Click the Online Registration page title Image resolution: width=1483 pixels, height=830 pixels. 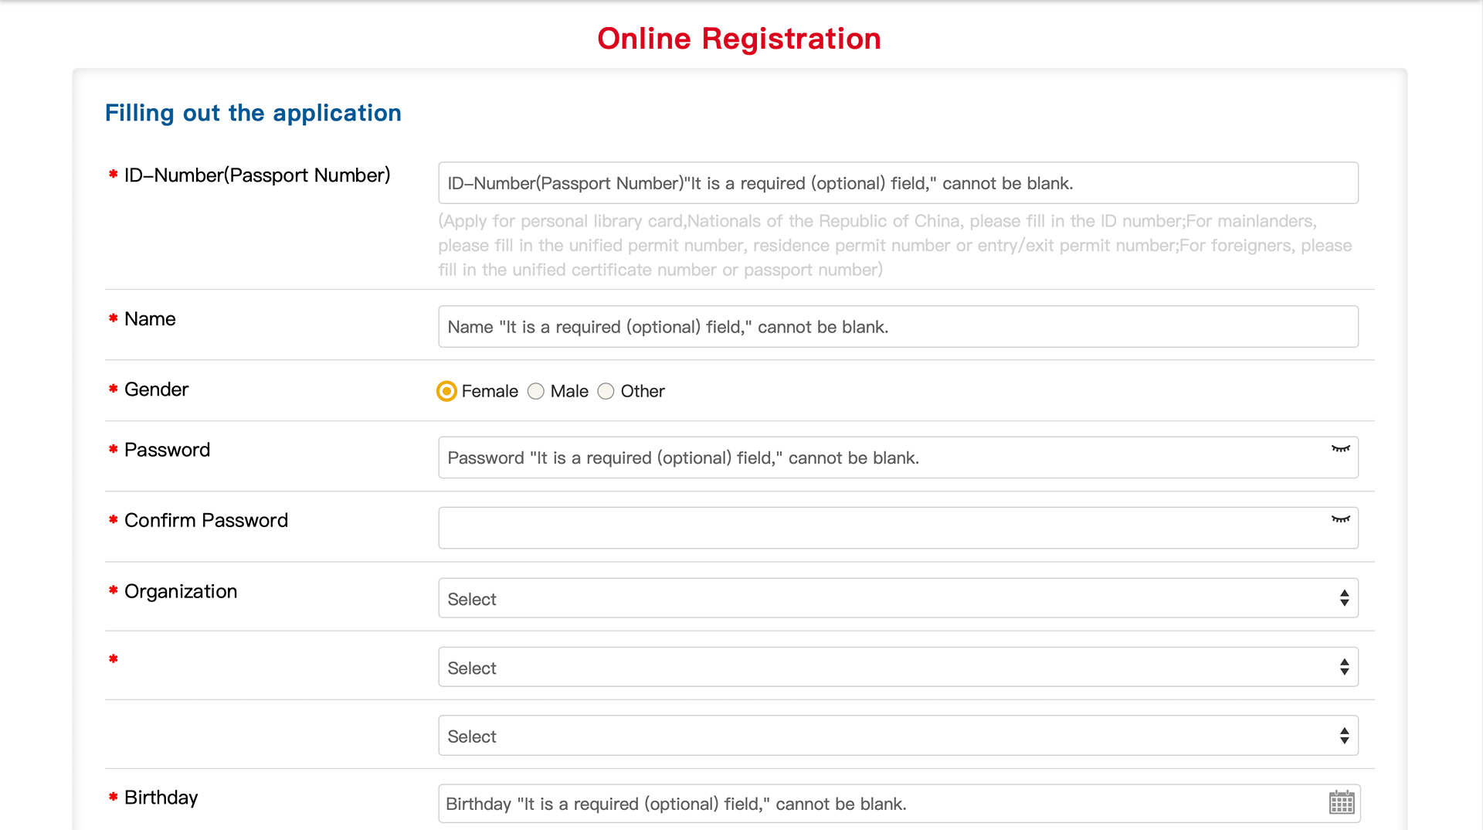[738, 39]
